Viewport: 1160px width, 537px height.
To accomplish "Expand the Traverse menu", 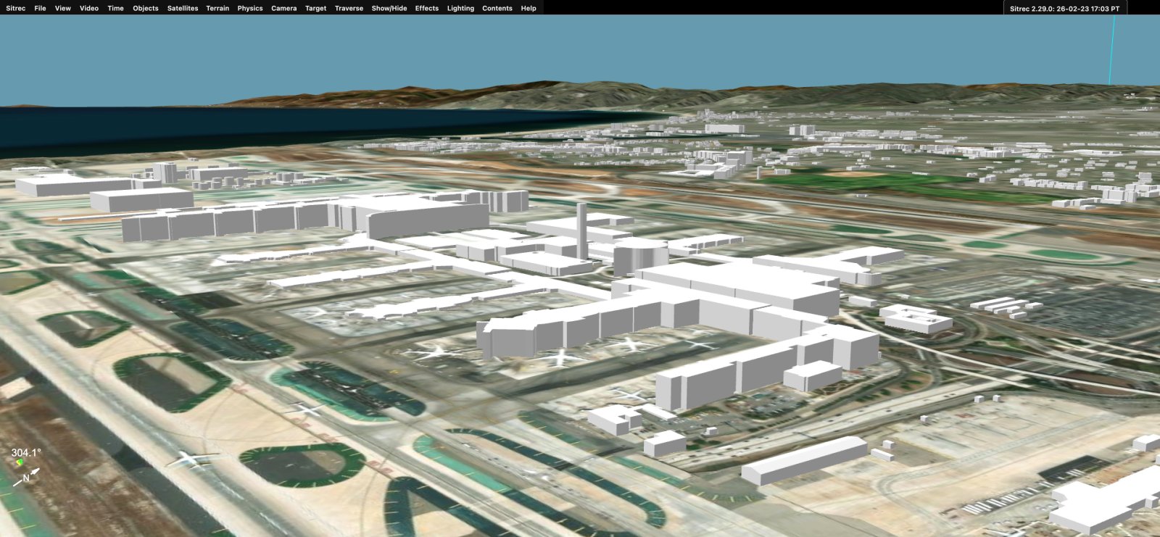I will click(x=349, y=8).
